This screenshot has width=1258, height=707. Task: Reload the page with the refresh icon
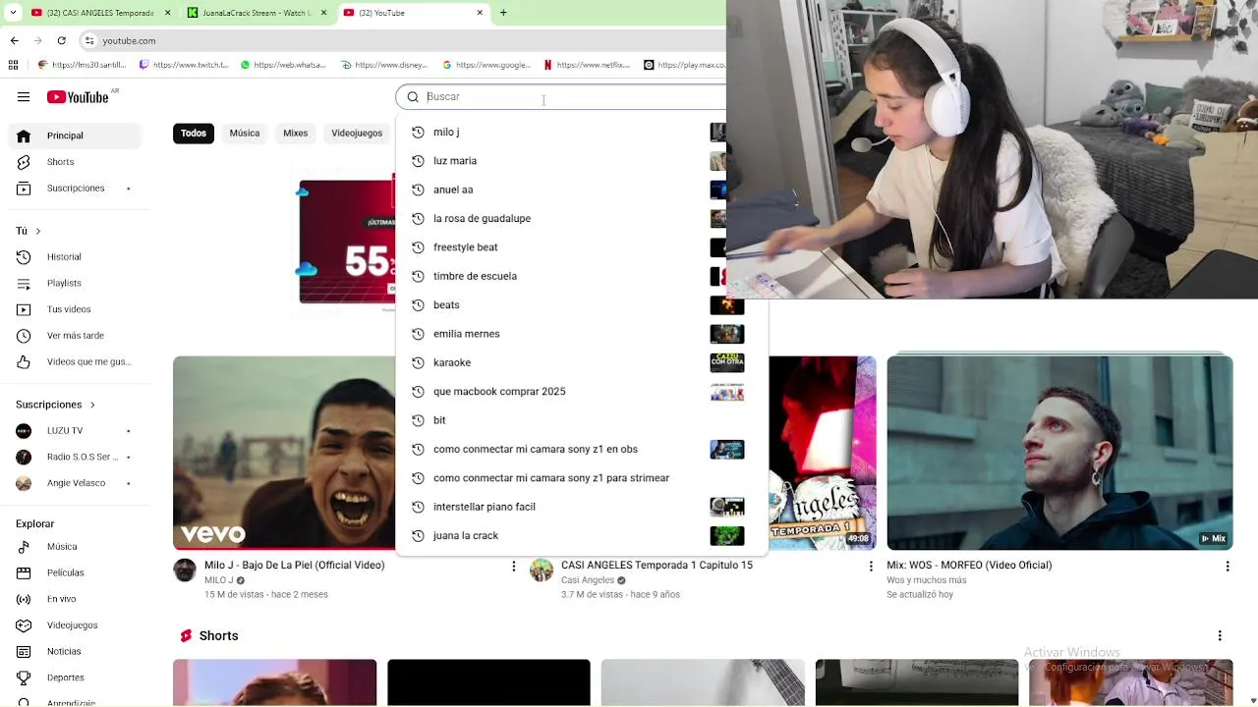pos(61,40)
